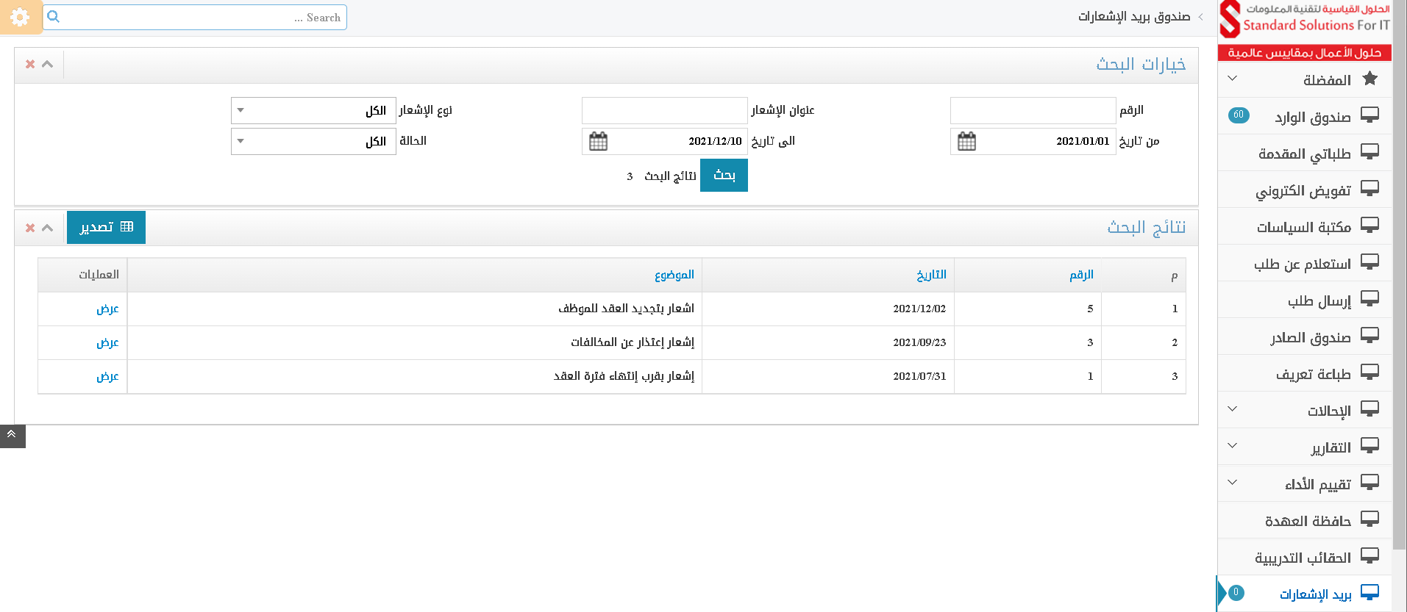Image resolution: width=1407 pixels, height=612 pixels.
Task: Open calendar picker for 'من تاريخ' field
Action: [x=966, y=141]
